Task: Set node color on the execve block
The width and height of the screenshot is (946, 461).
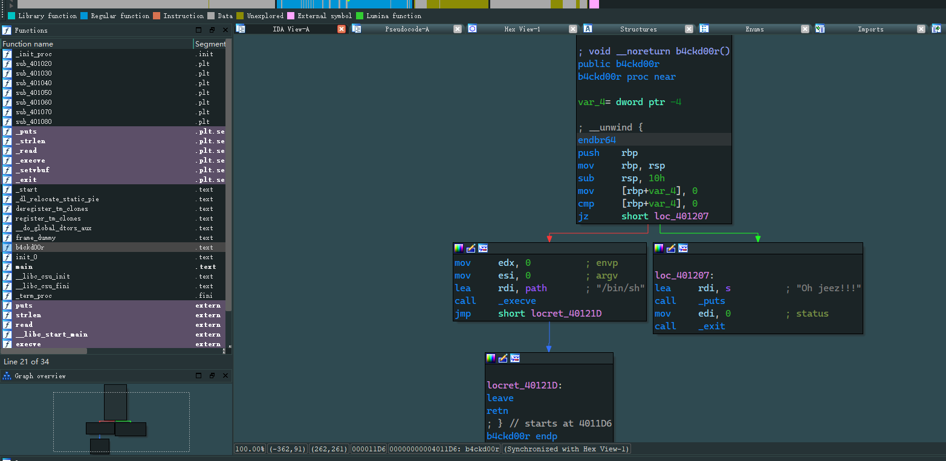Action: 459,248
